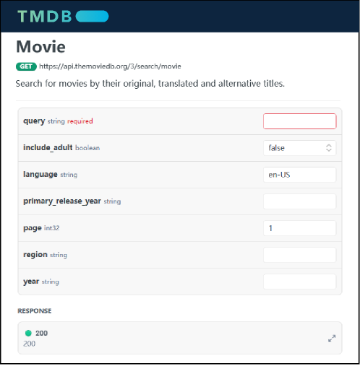
Task: Click the Movie page heading
Action: pyautogui.click(x=40, y=46)
